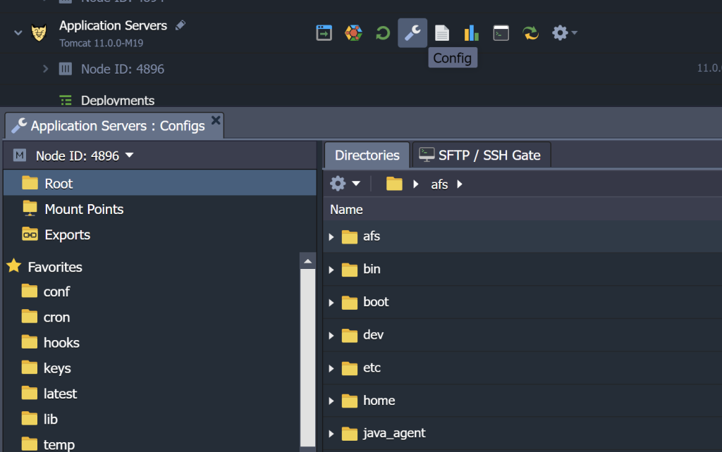Click root folder icon in breadcrumb
Image resolution: width=722 pixels, height=452 pixels.
(394, 184)
